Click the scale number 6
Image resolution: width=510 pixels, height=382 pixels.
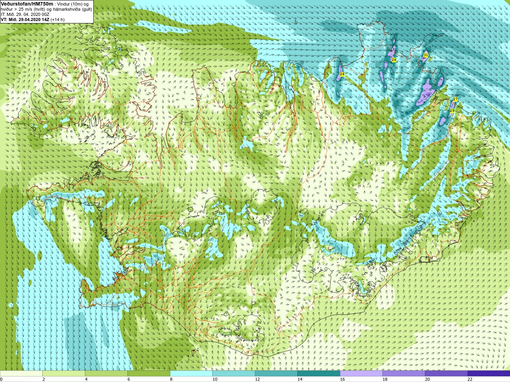point(129,379)
